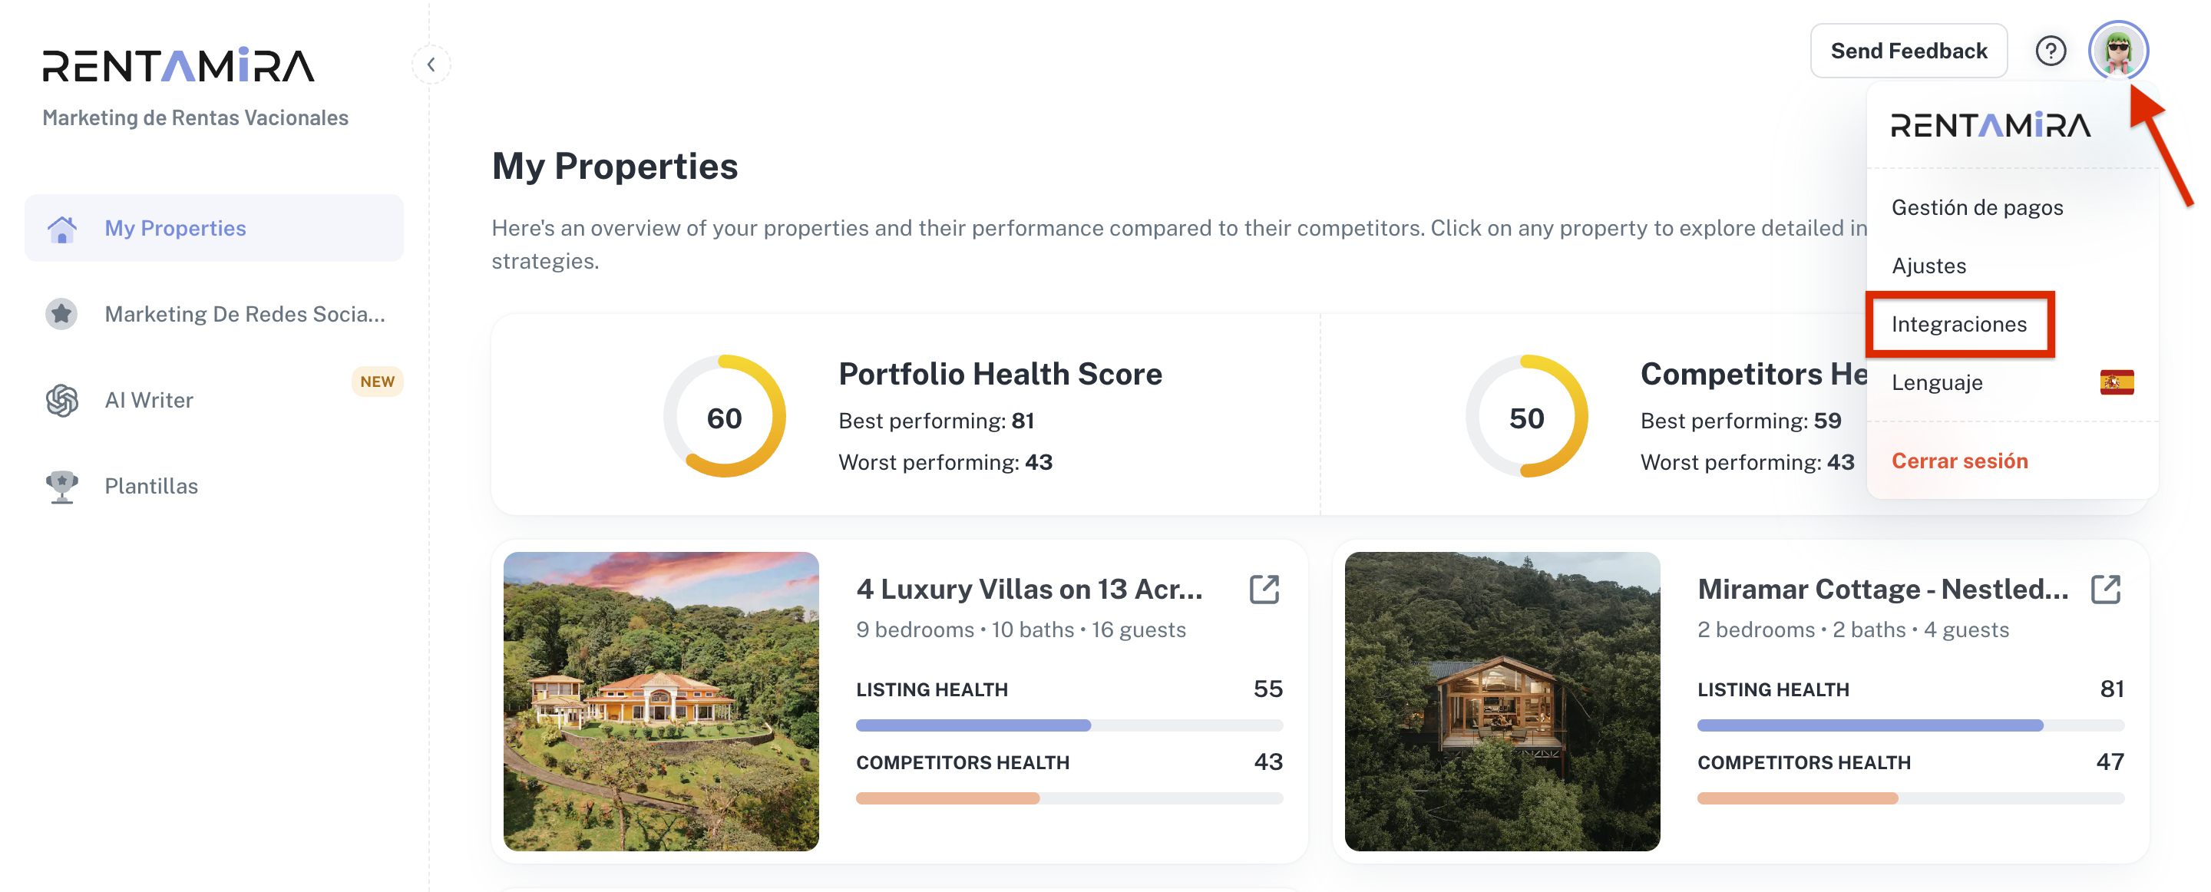Open the Lenguaje language selector
The width and height of the screenshot is (2211, 892).
point(1936,383)
